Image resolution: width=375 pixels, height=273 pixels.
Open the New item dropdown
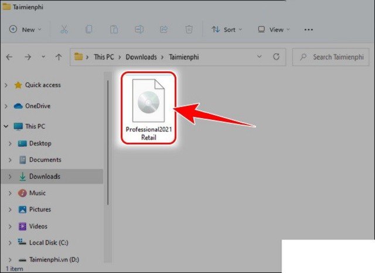click(x=25, y=29)
